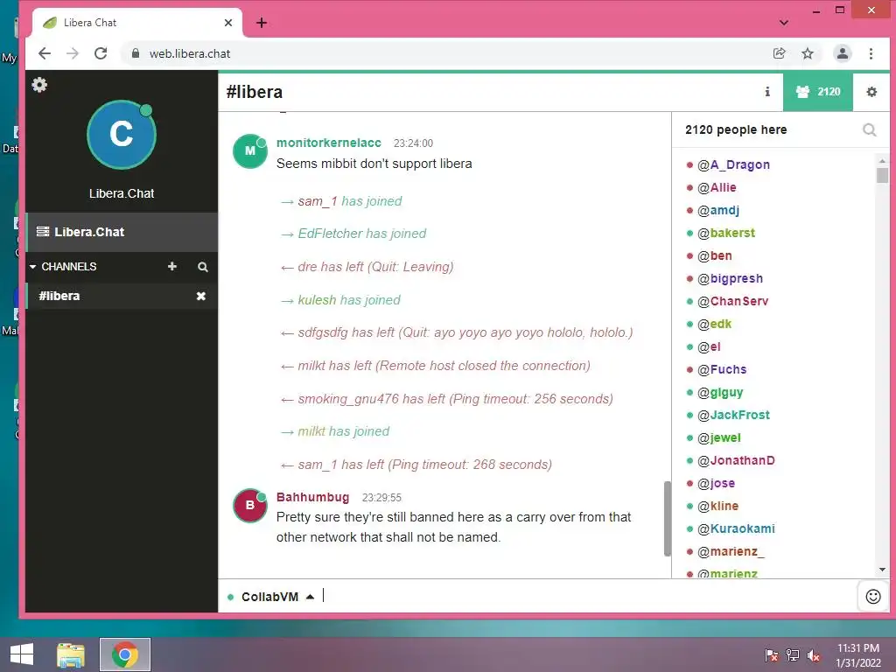
Task: Click user list scrollbar down arrow
Action: click(x=882, y=570)
